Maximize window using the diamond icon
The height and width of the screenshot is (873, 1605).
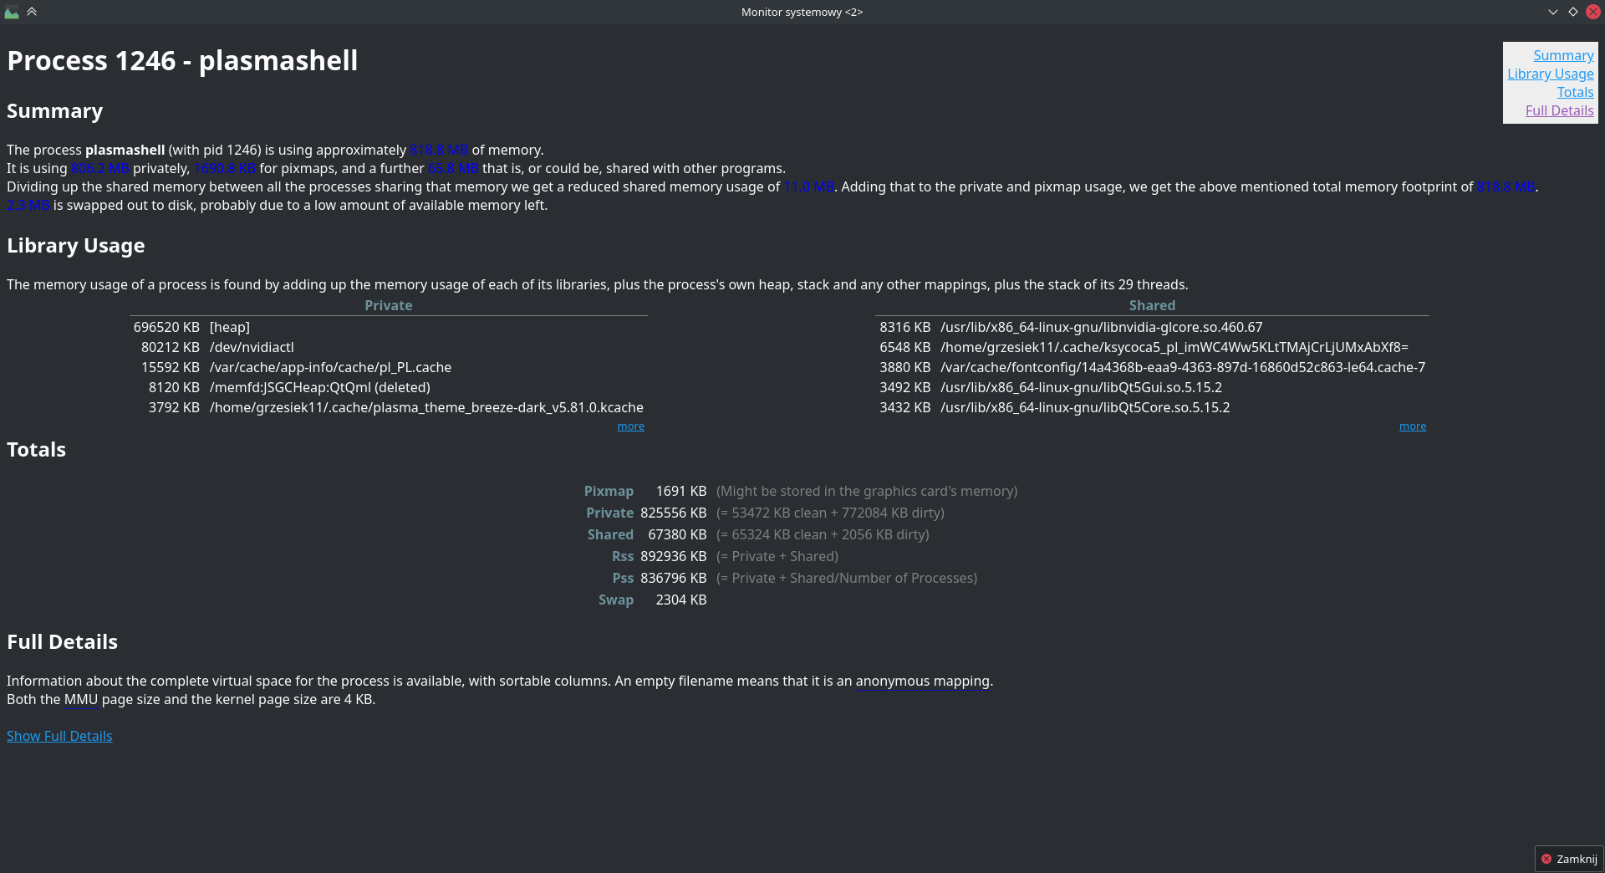click(x=1572, y=12)
